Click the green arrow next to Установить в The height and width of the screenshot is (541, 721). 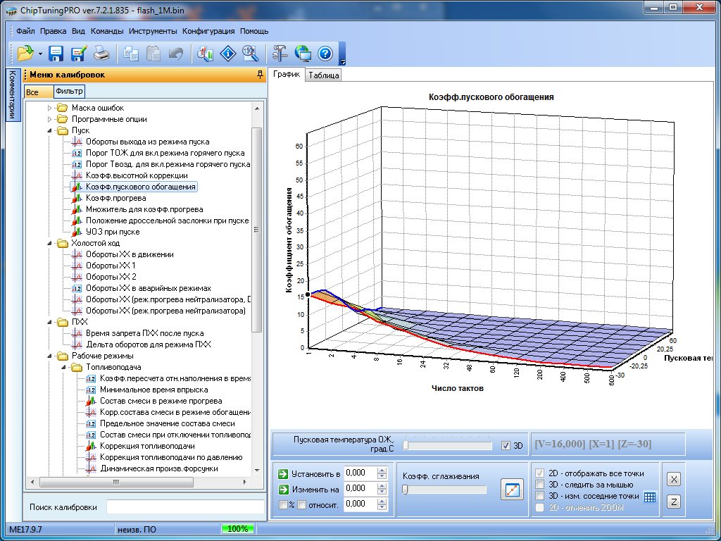tap(283, 473)
